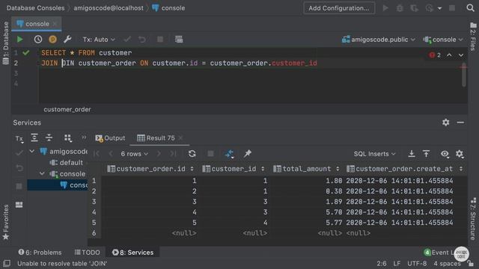
Task: Select the default session tree item
Action: [x=67, y=163]
